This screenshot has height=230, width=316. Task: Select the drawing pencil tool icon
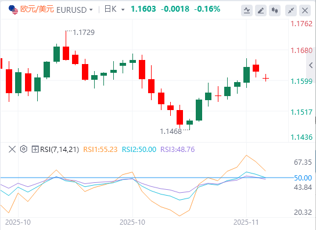[x=261, y=10]
